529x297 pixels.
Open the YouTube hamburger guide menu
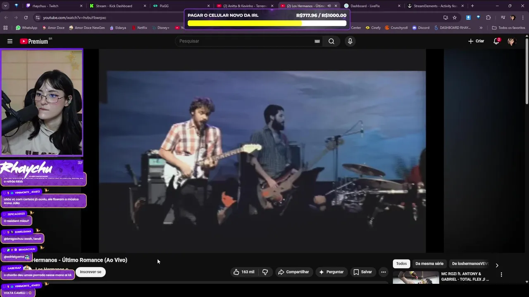[x=10, y=41]
